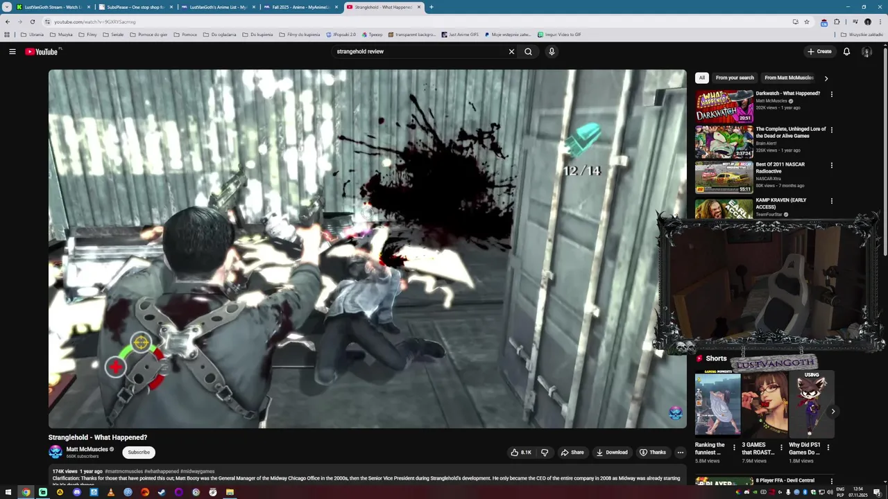Start voice search with the microphone

pyautogui.click(x=552, y=51)
